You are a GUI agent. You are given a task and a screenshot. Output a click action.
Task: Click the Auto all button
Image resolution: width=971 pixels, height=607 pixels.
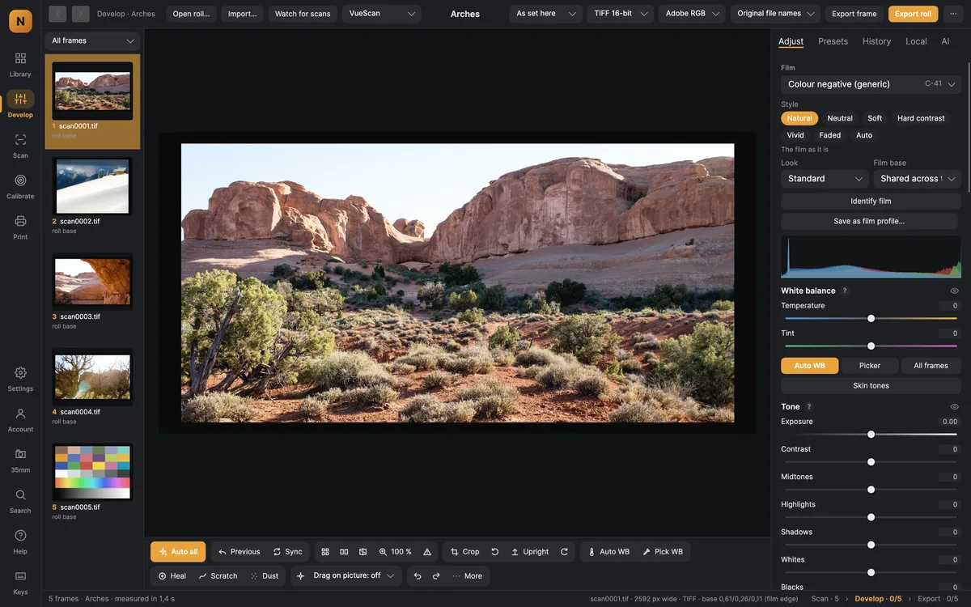[178, 552]
